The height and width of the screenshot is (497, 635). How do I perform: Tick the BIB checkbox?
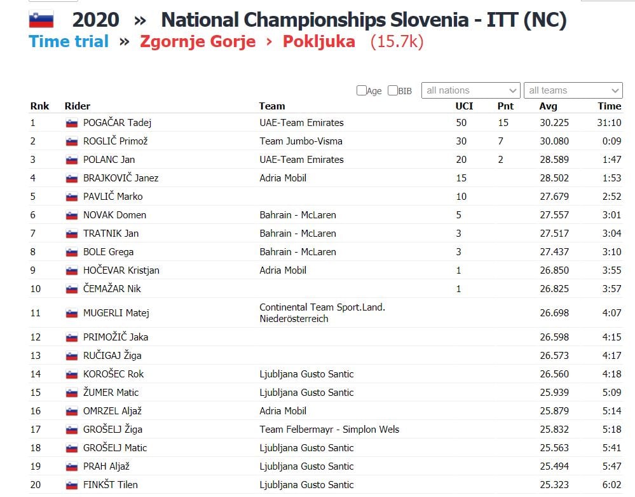[393, 90]
